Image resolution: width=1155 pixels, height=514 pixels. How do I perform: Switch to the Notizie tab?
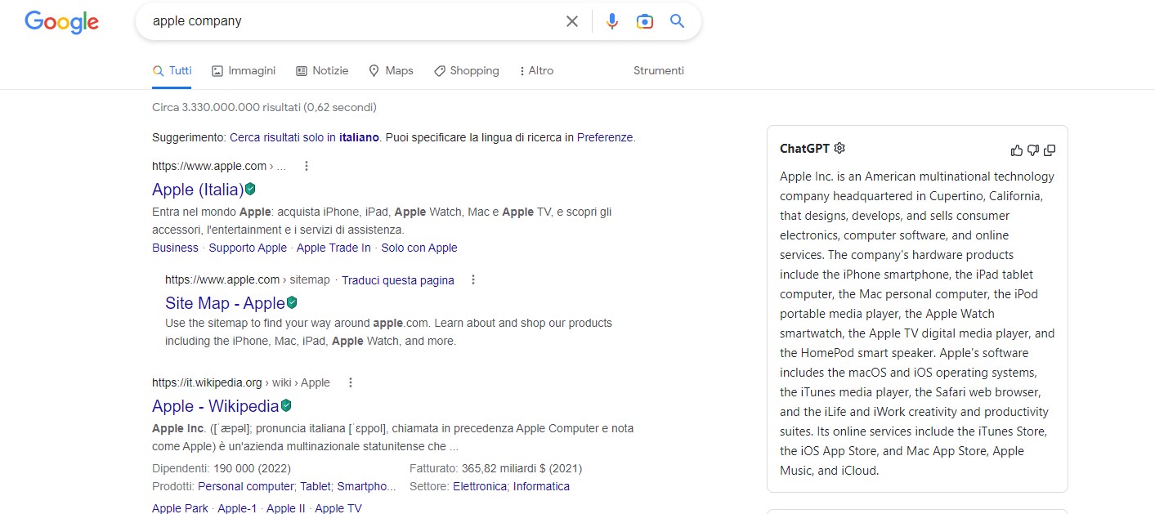(x=322, y=71)
